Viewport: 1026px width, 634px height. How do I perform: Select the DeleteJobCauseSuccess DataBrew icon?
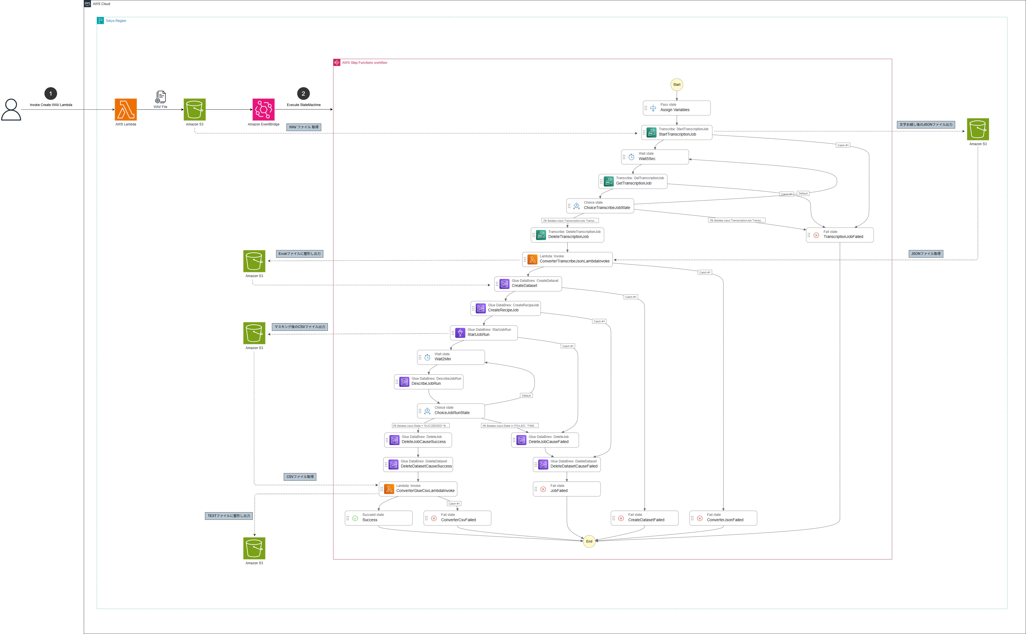pyautogui.click(x=394, y=440)
